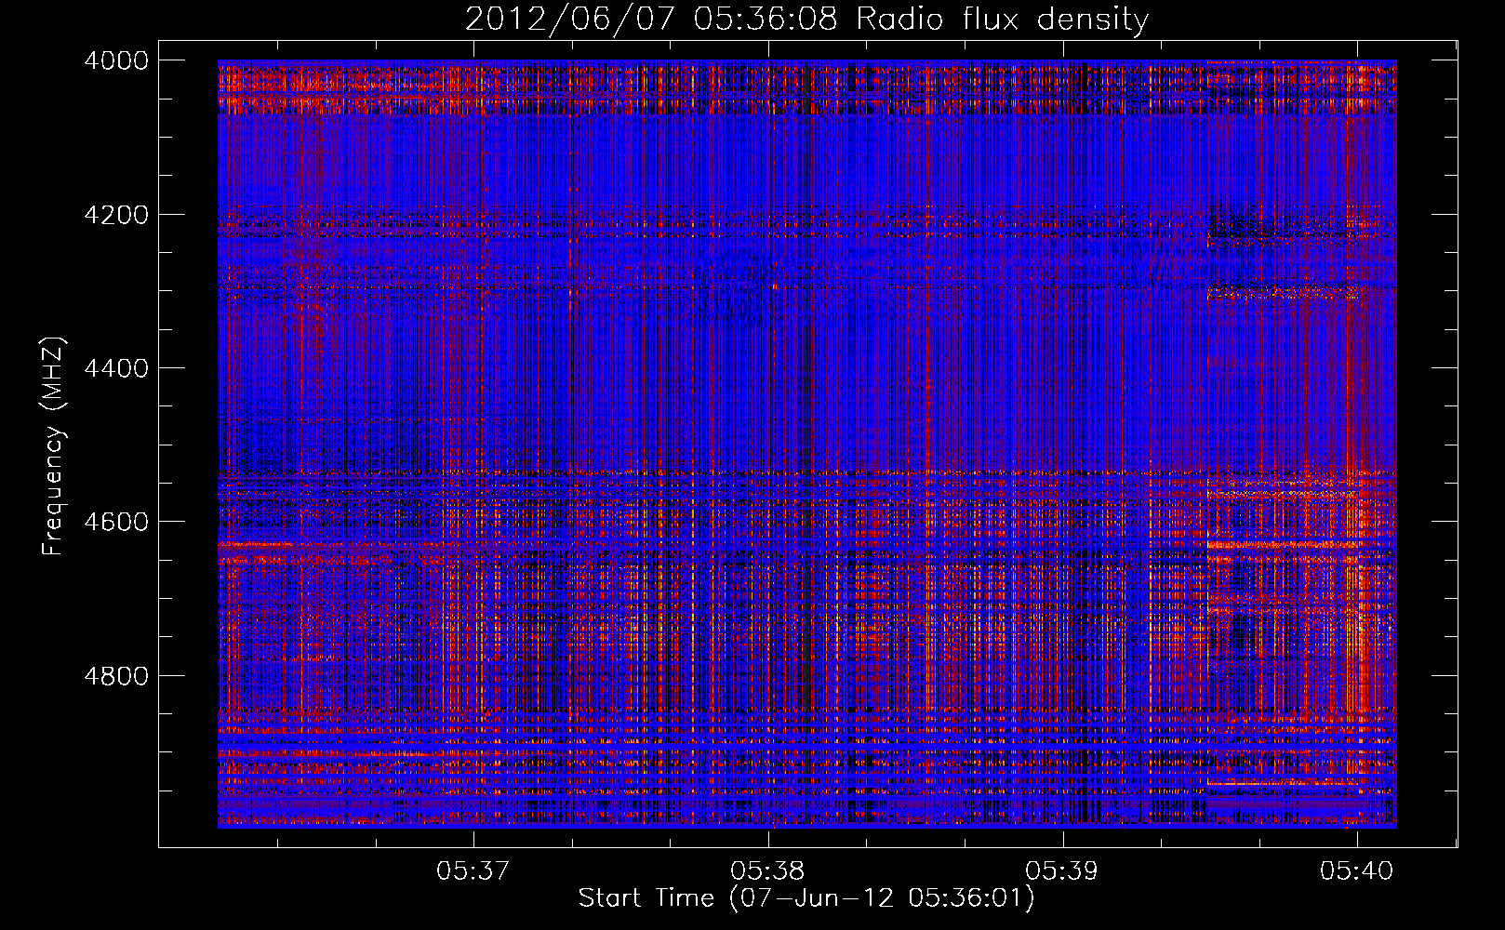Viewport: 1505px width, 930px height.
Task: Click the 05:37 time tick label
Action: [473, 870]
